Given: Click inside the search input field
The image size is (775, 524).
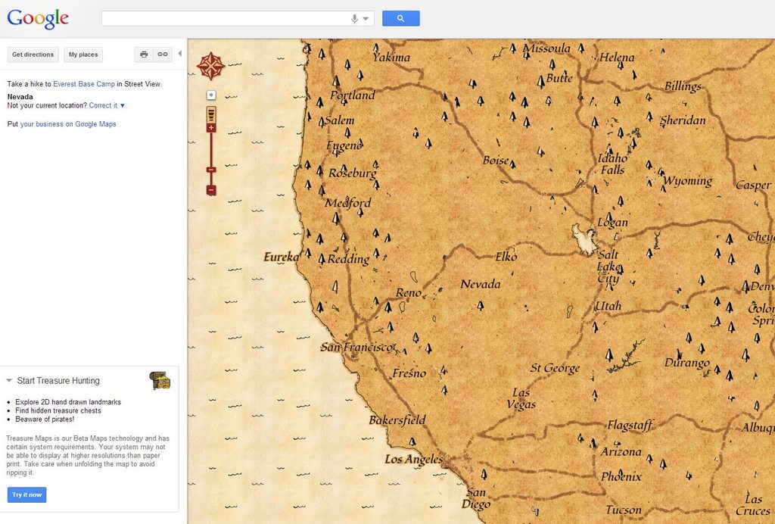Looking at the screenshot, I should click(227, 17).
